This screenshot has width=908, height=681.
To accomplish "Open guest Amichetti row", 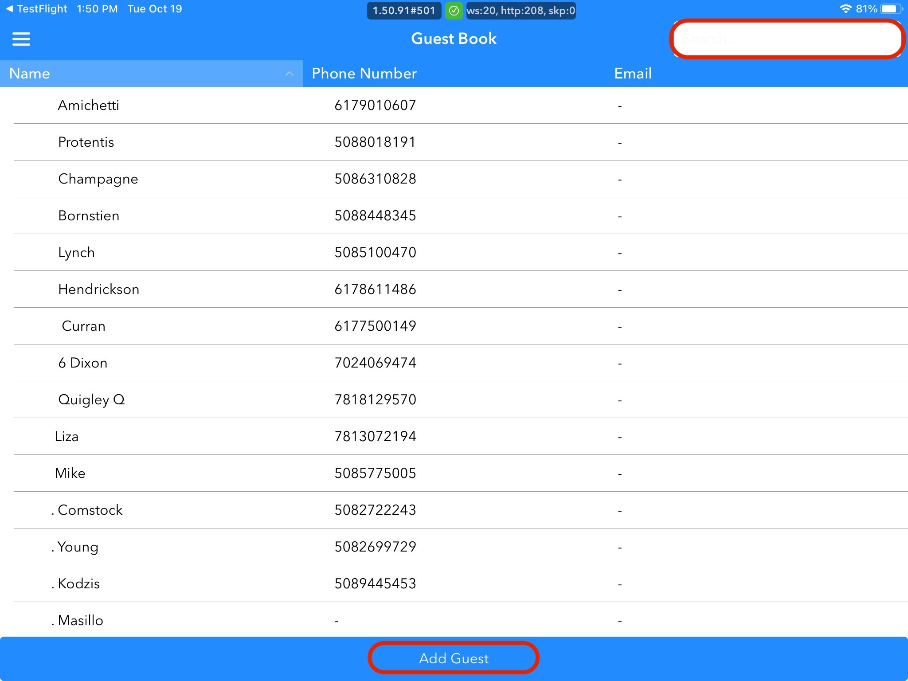I will point(89,106).
